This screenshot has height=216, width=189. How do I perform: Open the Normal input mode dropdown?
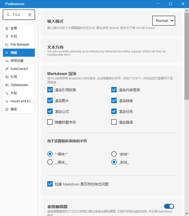pyautogui.click(x=164, y=21)
